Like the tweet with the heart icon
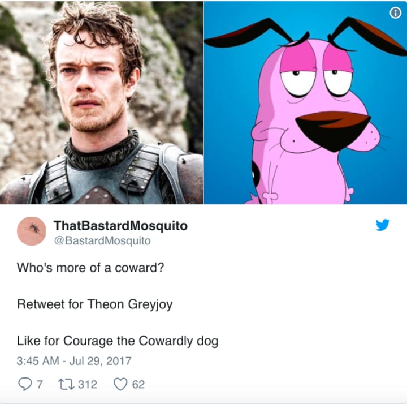 [121, 384]
